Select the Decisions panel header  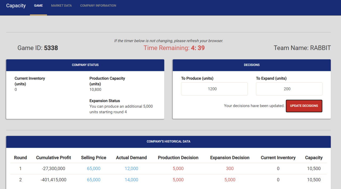click(x=252, y=65)
